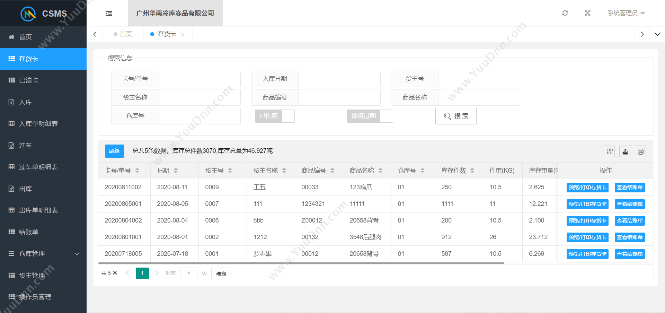Click the 确定 pagination button
This screenshot has height=313, width=665.
(221, 273)
